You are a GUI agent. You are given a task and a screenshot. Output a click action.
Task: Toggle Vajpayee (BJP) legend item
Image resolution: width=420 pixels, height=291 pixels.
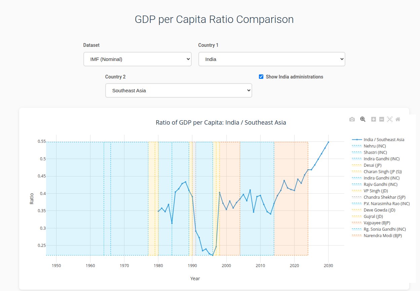coord(377,223)
